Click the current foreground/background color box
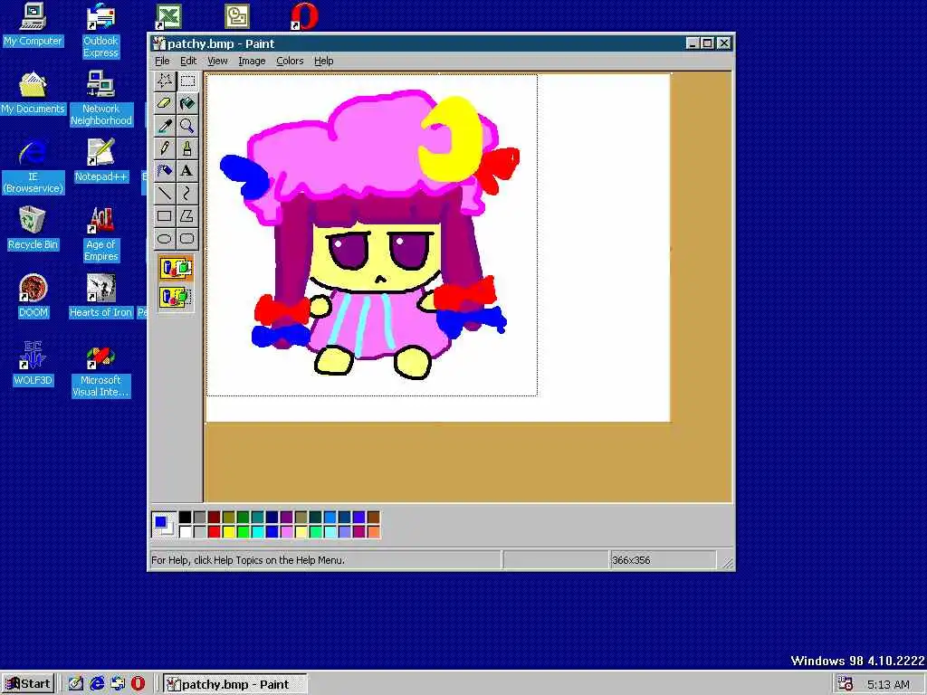Screen dimensions: 927x695 [x=164, y=525]
